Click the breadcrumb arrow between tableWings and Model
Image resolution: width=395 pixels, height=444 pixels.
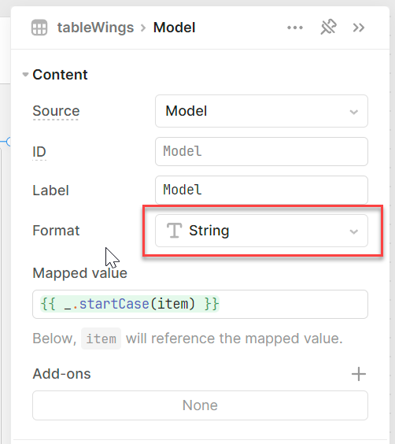point(143,28)
